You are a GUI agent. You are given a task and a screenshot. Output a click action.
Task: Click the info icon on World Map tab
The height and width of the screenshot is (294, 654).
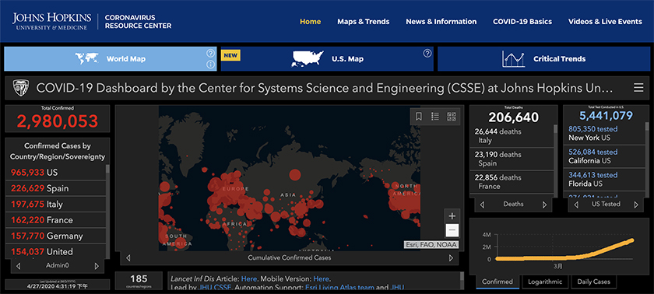pyautogui.click(x=211, y=65)
